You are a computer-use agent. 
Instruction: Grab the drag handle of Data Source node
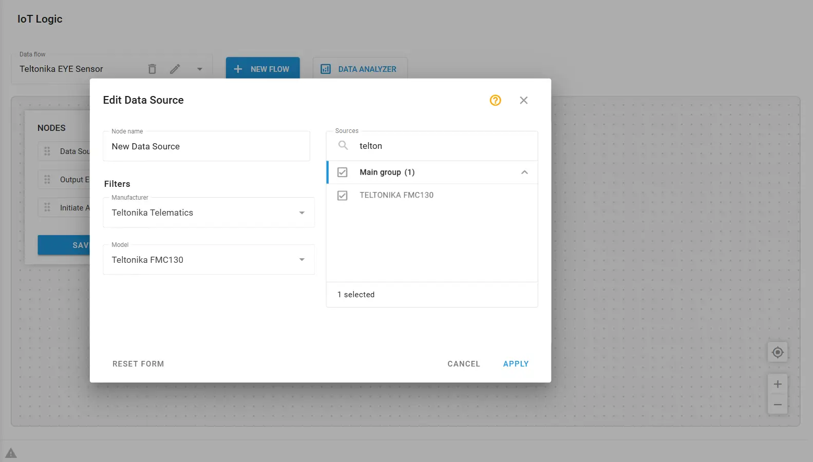47,151
